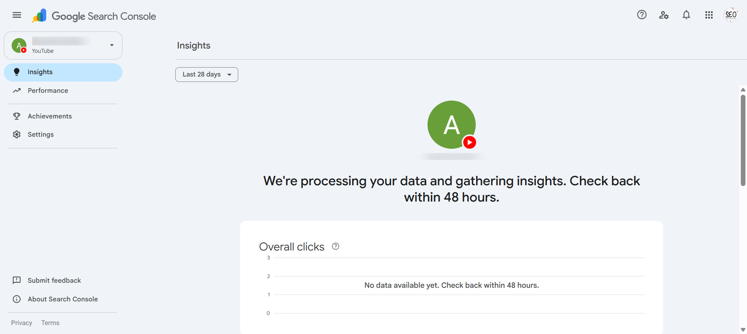Open the Help question mark icon

point(642,15)
